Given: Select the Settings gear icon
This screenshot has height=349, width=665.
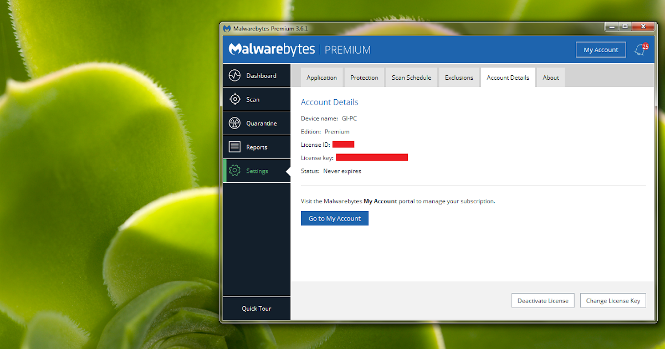Looking at the screenshot, I should [234, 171].
